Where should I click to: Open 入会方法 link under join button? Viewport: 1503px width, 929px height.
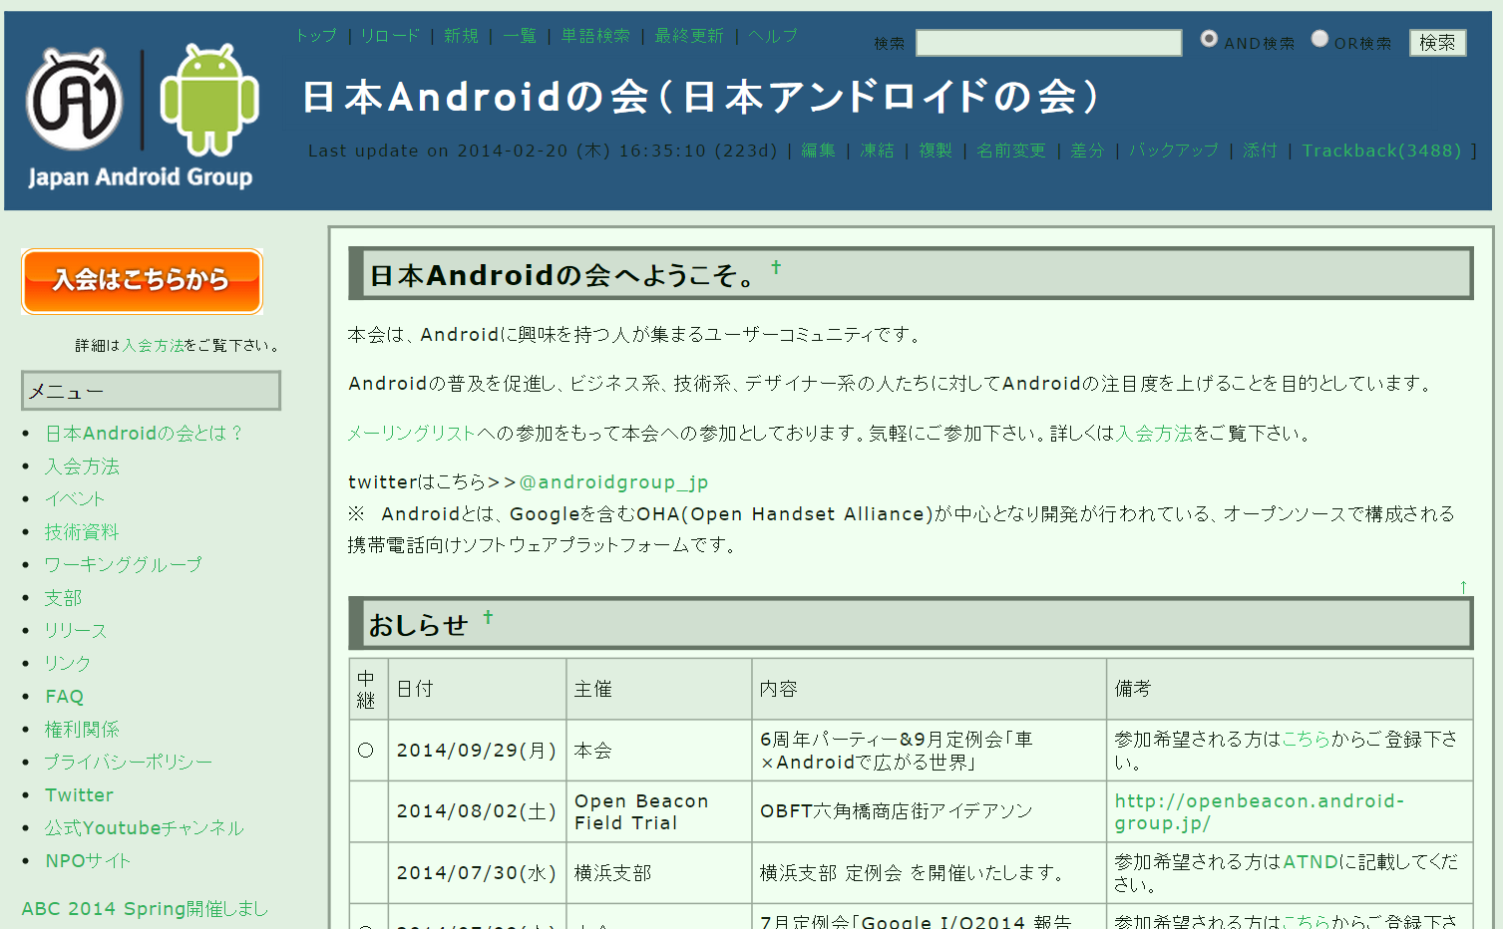click(154, 345)
